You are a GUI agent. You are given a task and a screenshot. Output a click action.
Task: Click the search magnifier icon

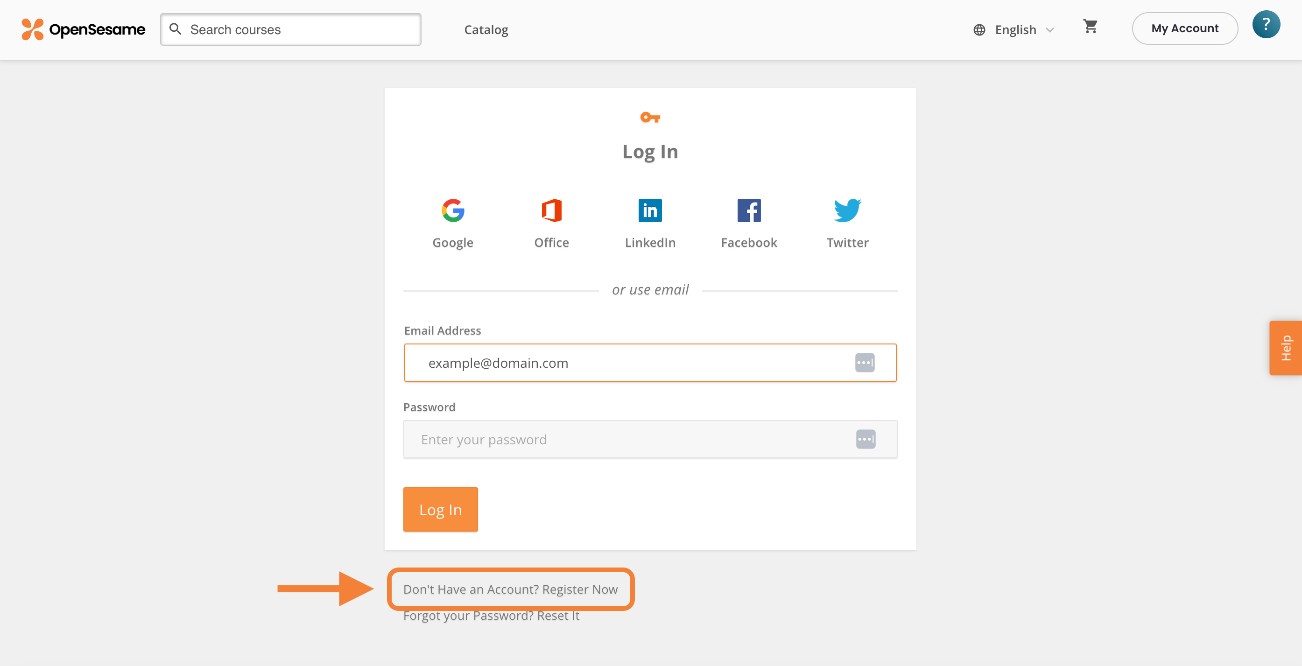pyautogui.click(x=176, y=29)
